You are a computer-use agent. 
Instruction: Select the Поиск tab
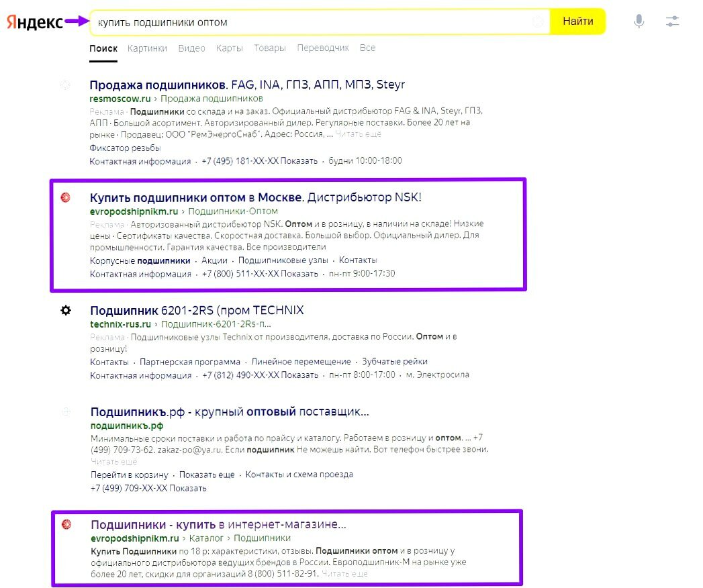[103, 48]
